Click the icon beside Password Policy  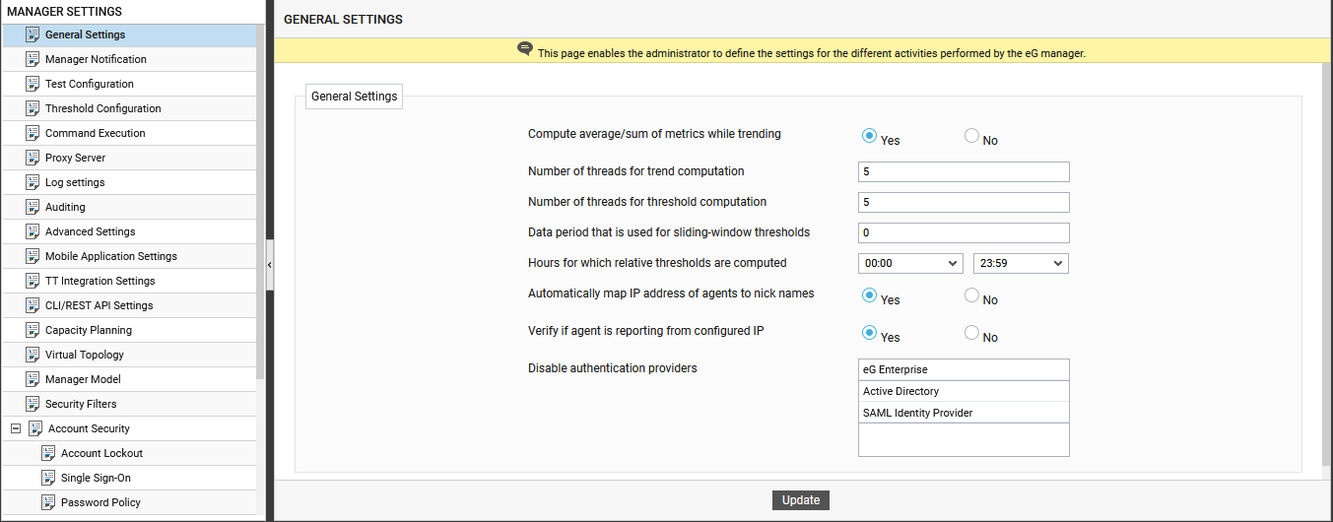[x=48, y=502]
